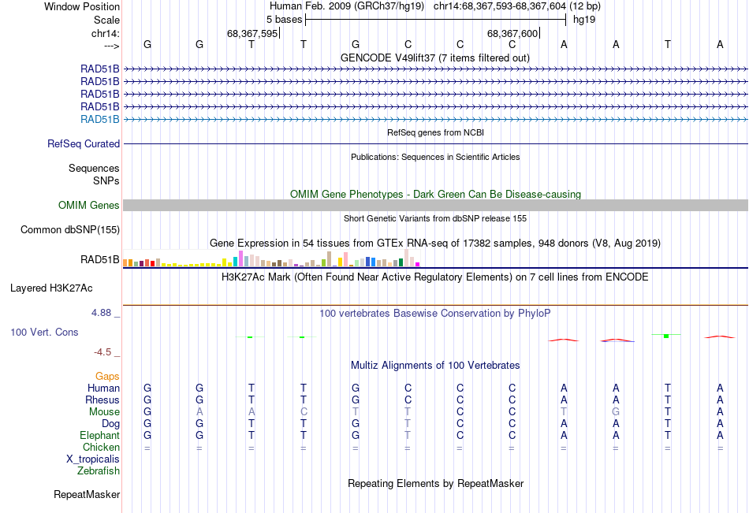Open the GTEx Gene Expression track title
Screen dimensions: 749x513
(x=435, y=243)
